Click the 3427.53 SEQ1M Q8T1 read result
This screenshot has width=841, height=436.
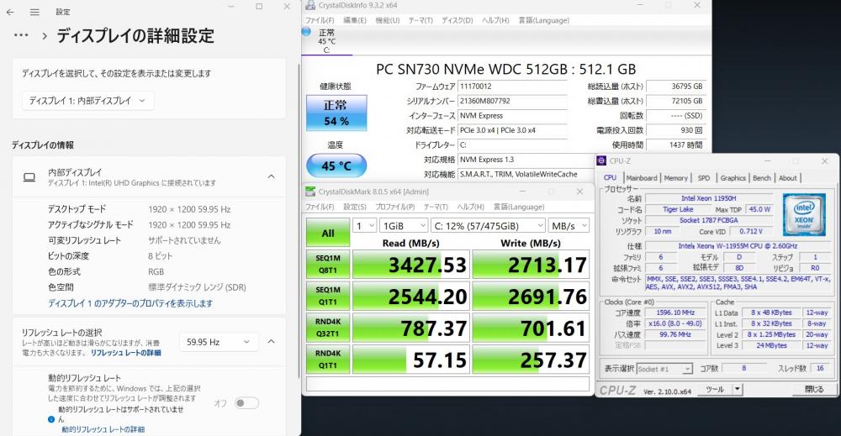[x=411, y=265]
